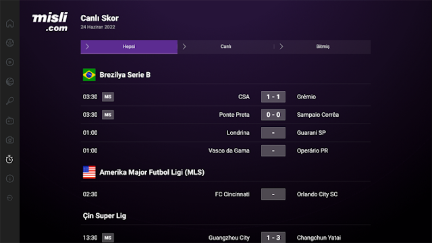The height and width of the screenshot is (243, 432).
Task: Click the 01:00 time of Vasco da Gama match
Action: coord(90,151)
